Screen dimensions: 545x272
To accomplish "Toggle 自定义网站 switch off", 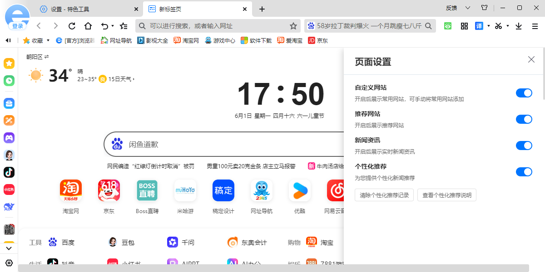I will coord(524,93).
